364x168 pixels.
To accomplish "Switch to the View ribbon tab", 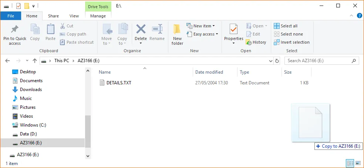I will click(x=74, y=16).
